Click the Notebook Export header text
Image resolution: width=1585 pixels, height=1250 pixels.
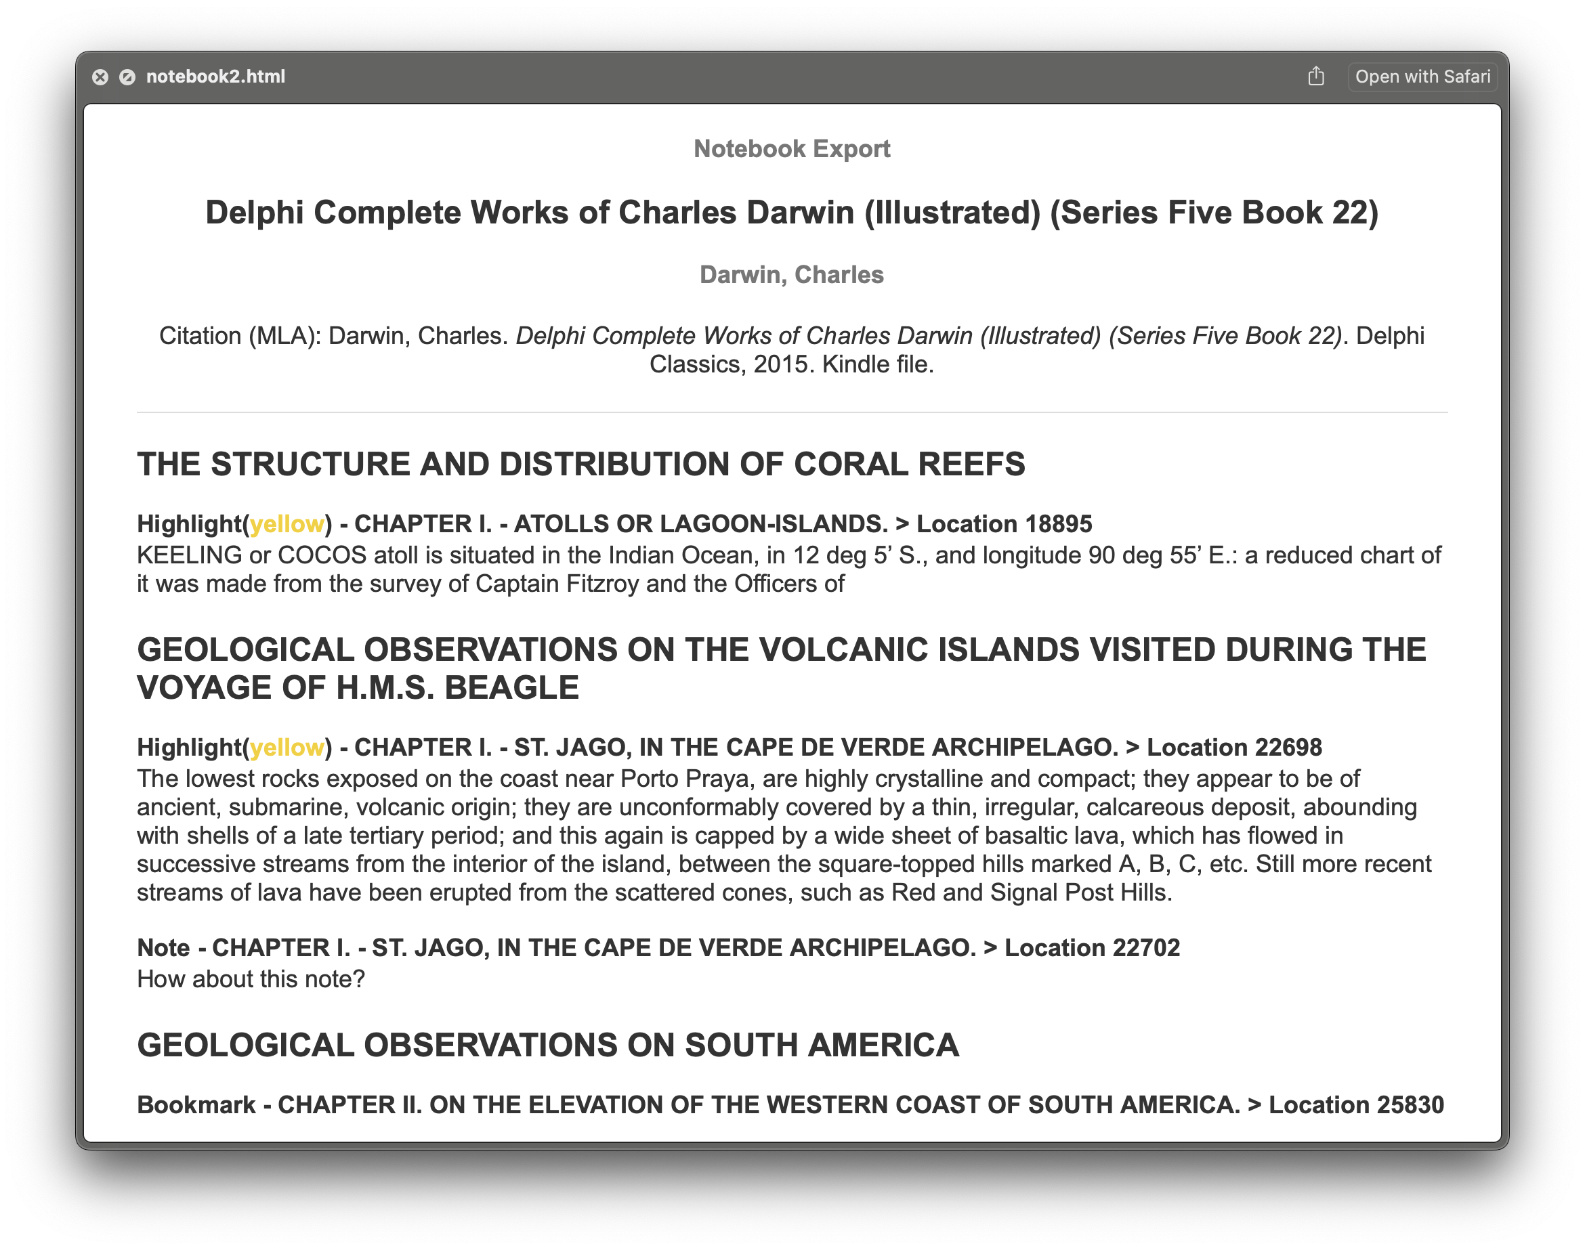(791, 148)
